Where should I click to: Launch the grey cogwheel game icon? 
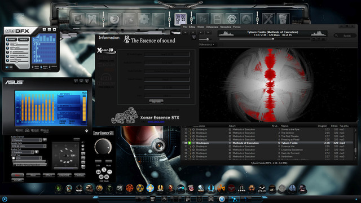pos(282,188)
